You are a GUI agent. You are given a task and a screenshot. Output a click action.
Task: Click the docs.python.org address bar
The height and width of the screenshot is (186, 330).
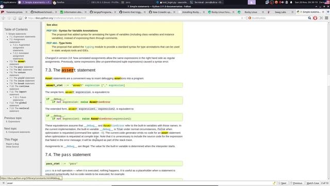coord(135,18)
